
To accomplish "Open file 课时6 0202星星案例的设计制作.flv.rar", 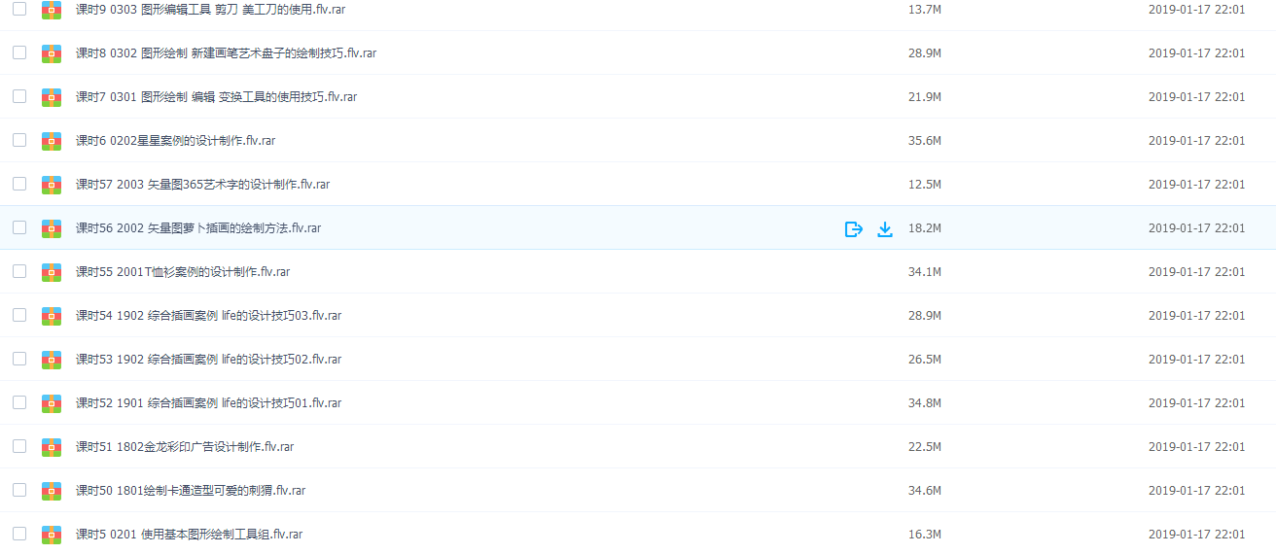I will 175,141.
